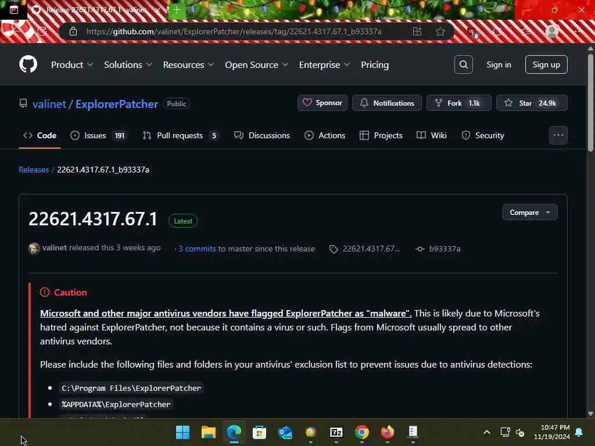
Task: Go to Pricing page
Action: pyautogui.click(x=375, y=65)
